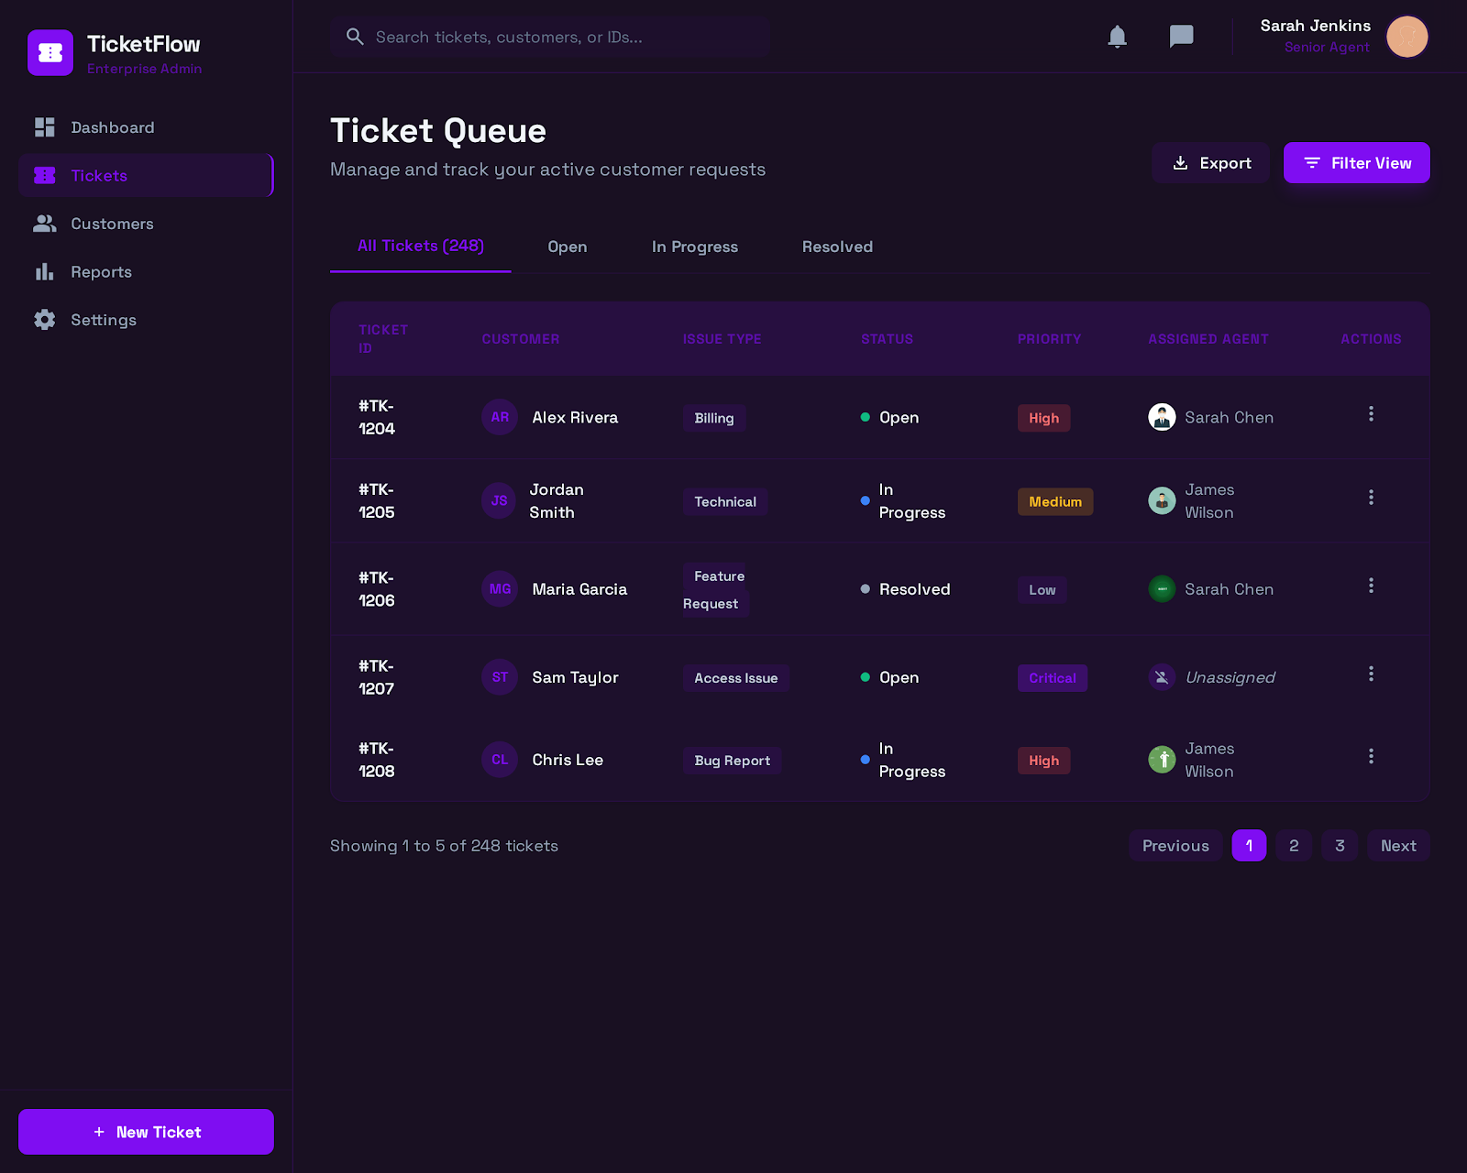Image resolution: width=1467 pixels, height=1173 pixels.
Task: Open the Filter View panel
Action: [1356, 162]
